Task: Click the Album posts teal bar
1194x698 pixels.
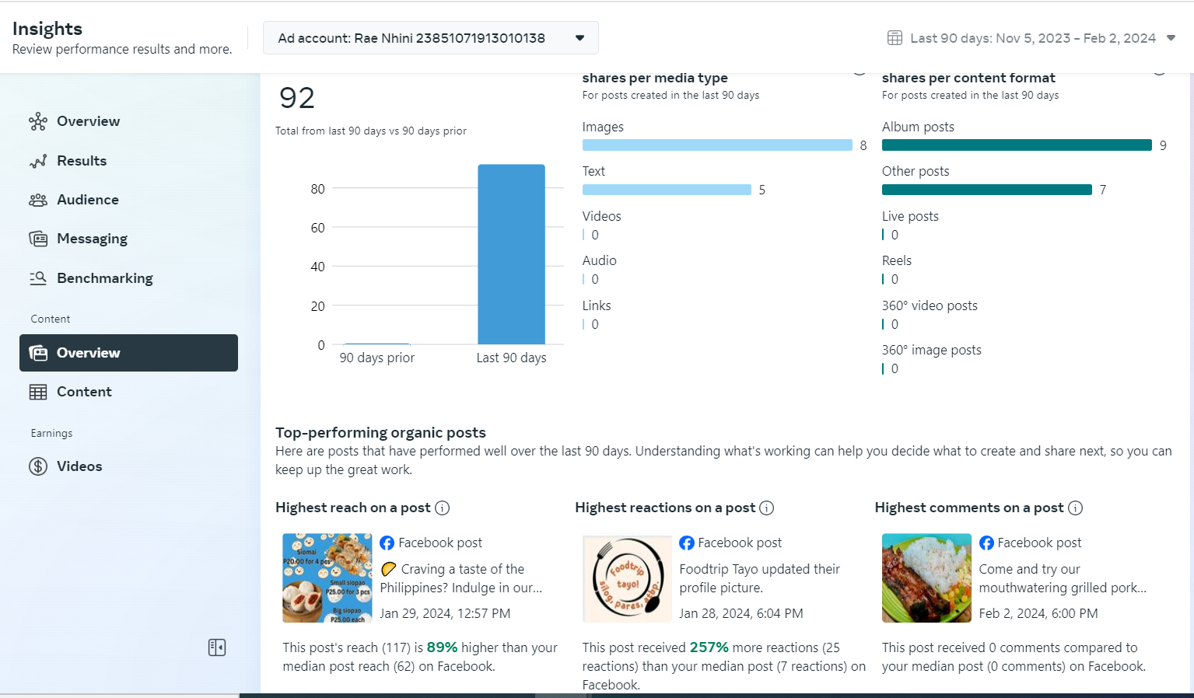Action: click(1016, 145)
